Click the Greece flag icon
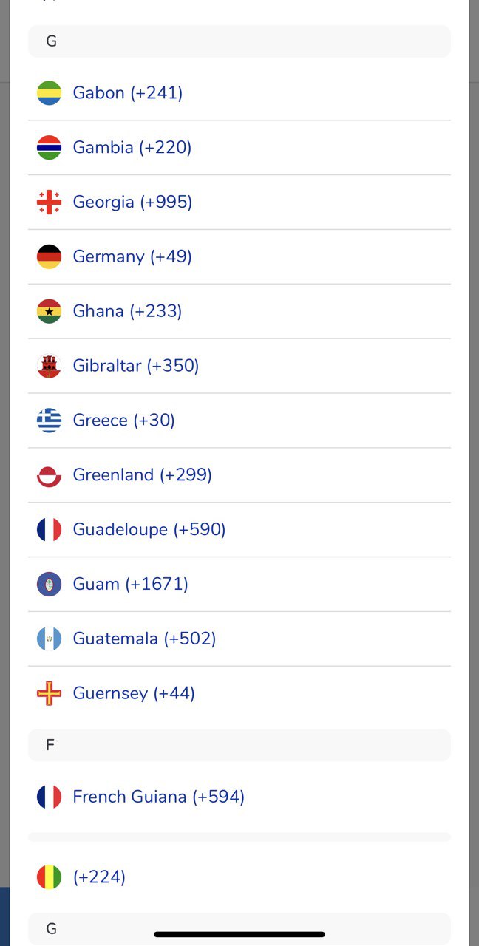The height and width of the screenshot is (946, 479). (x=49, y=420)
